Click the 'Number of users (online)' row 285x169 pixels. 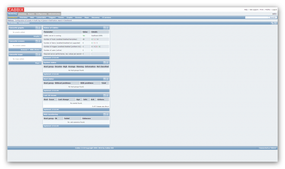[76, 50]
